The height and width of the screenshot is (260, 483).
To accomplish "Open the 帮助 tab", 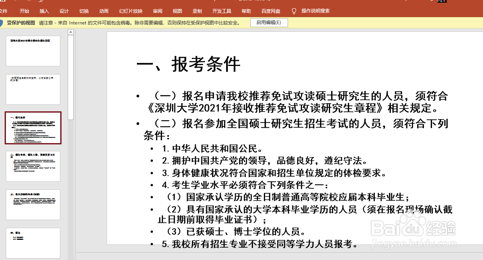I will click(246, 11).
